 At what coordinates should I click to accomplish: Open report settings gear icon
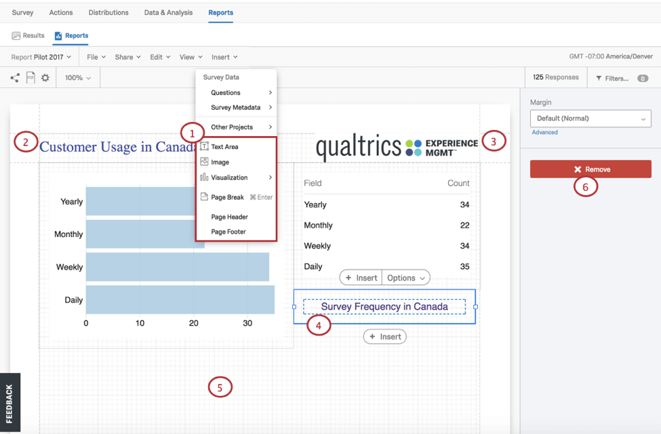tap(45, 78)
